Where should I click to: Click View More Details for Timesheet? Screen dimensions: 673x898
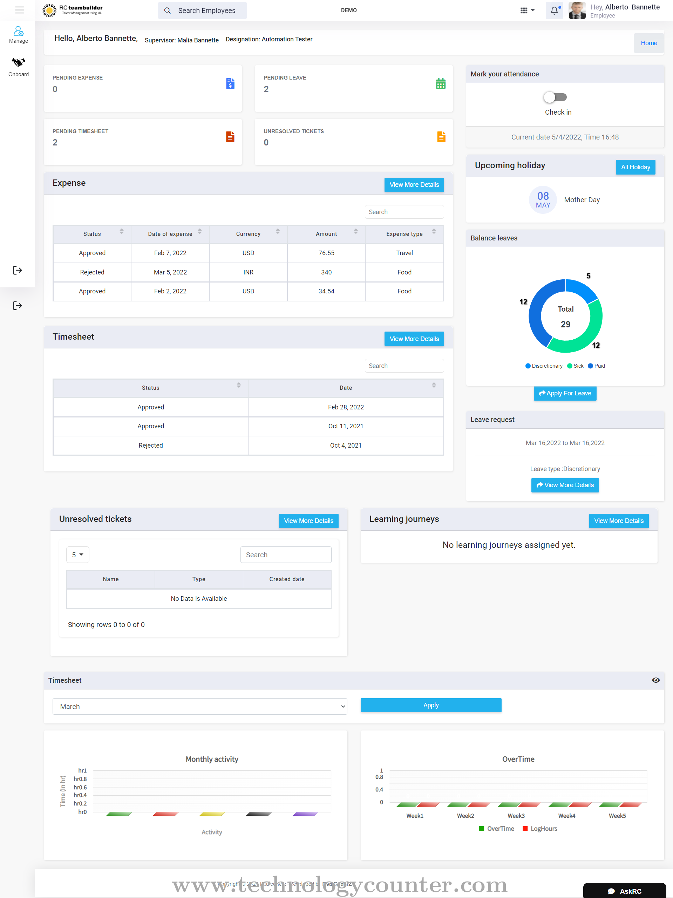tap(414, 339)
